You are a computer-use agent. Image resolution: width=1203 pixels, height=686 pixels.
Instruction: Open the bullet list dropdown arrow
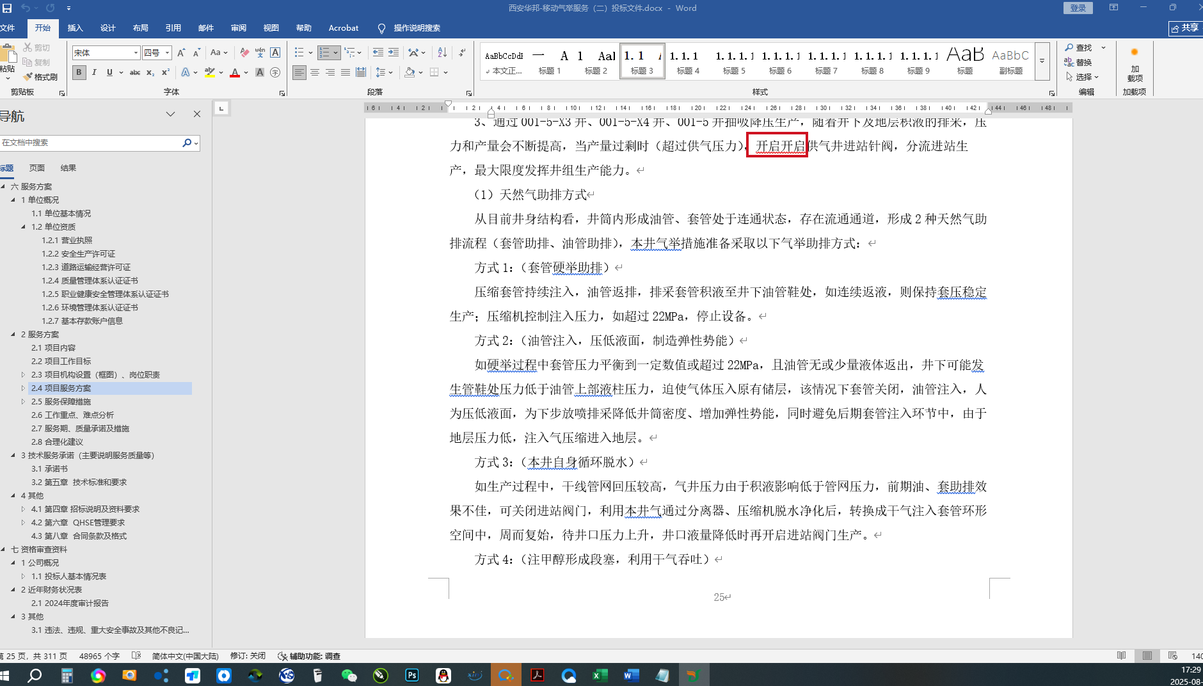point(310,52)
